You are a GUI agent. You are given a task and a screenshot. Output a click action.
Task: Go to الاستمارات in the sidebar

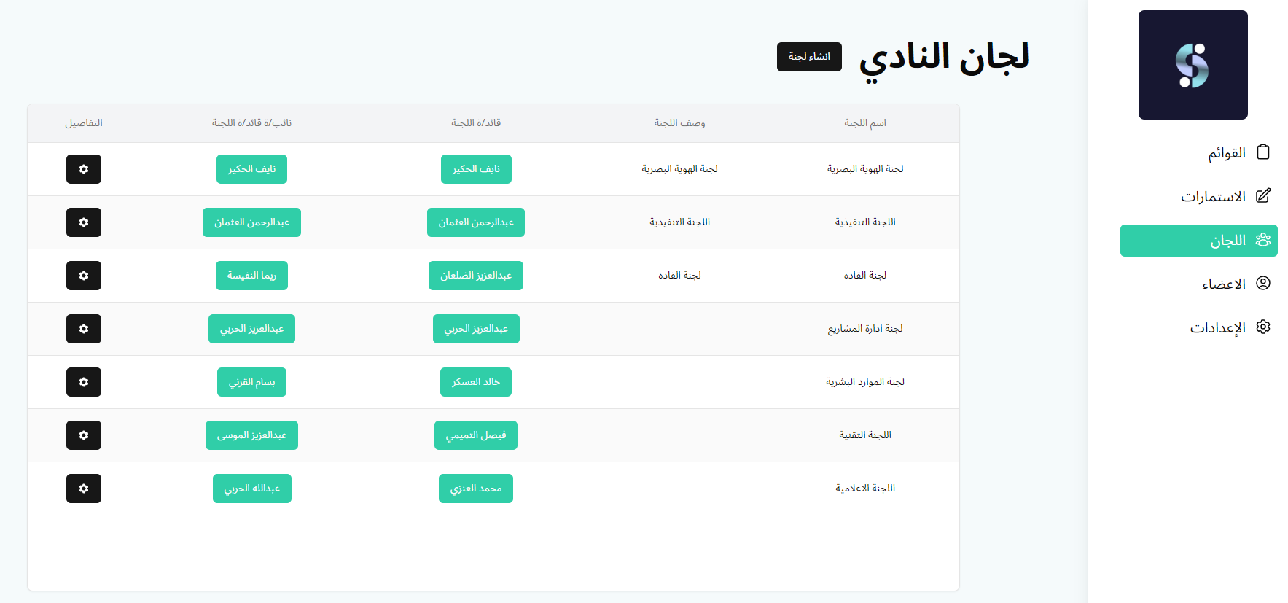[x=1199, y=197]
